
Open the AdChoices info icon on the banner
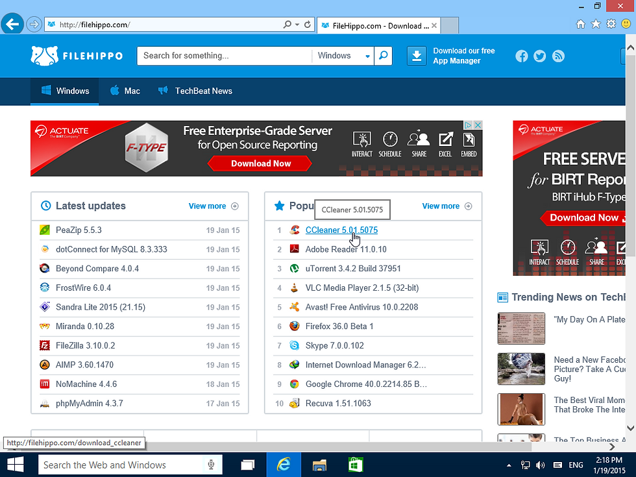point(469,125)
